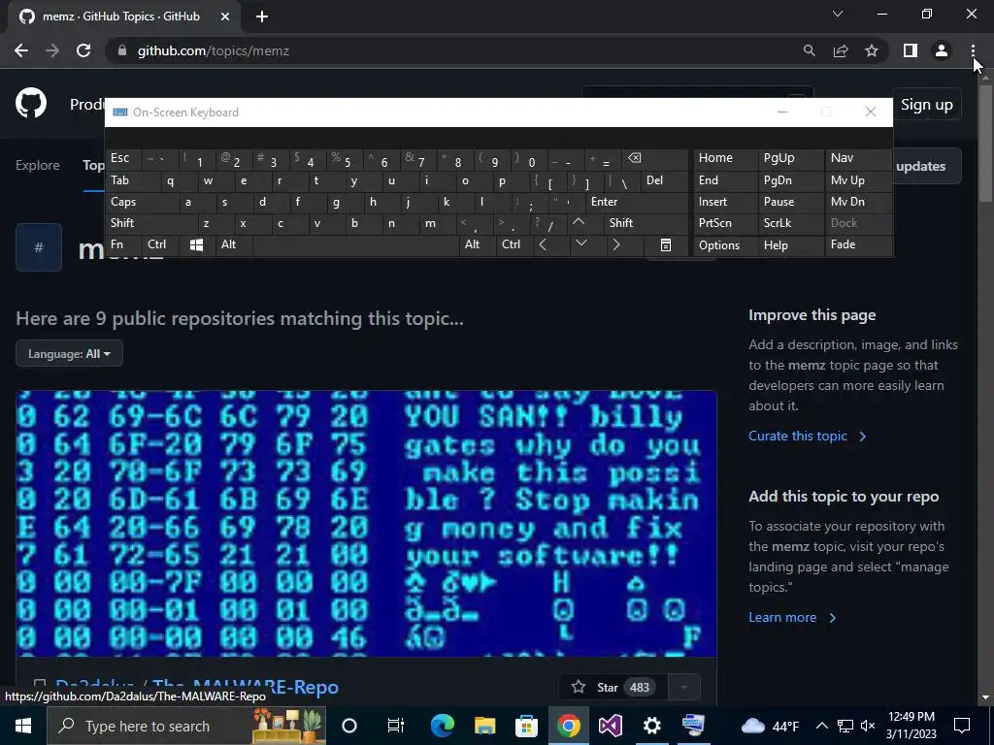
Task: Bookmark page with the star icon
Action: [872, 50]
